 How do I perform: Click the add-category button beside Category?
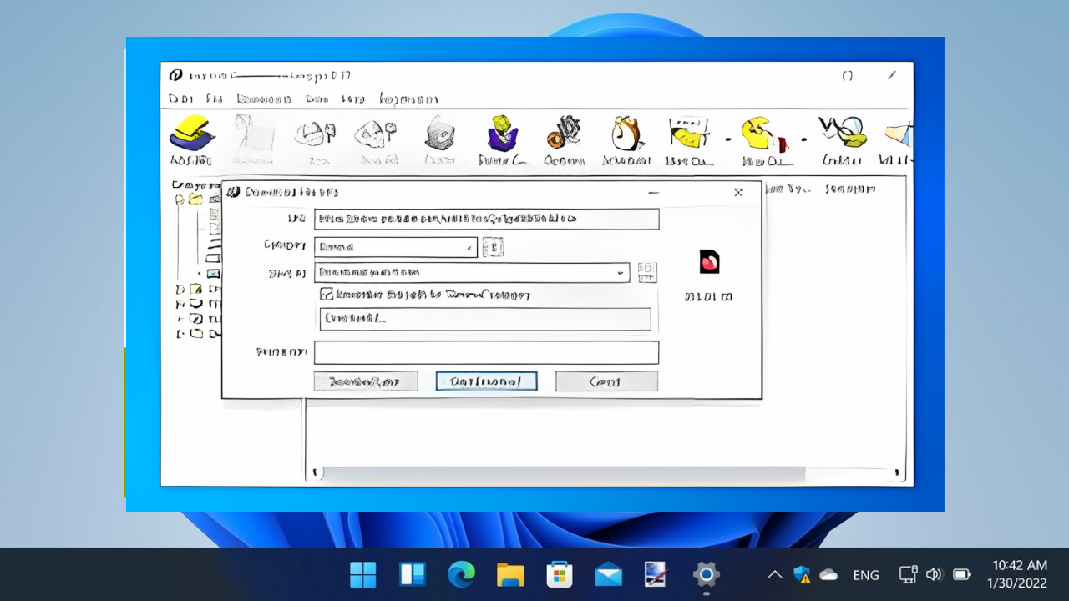point(494,247)
